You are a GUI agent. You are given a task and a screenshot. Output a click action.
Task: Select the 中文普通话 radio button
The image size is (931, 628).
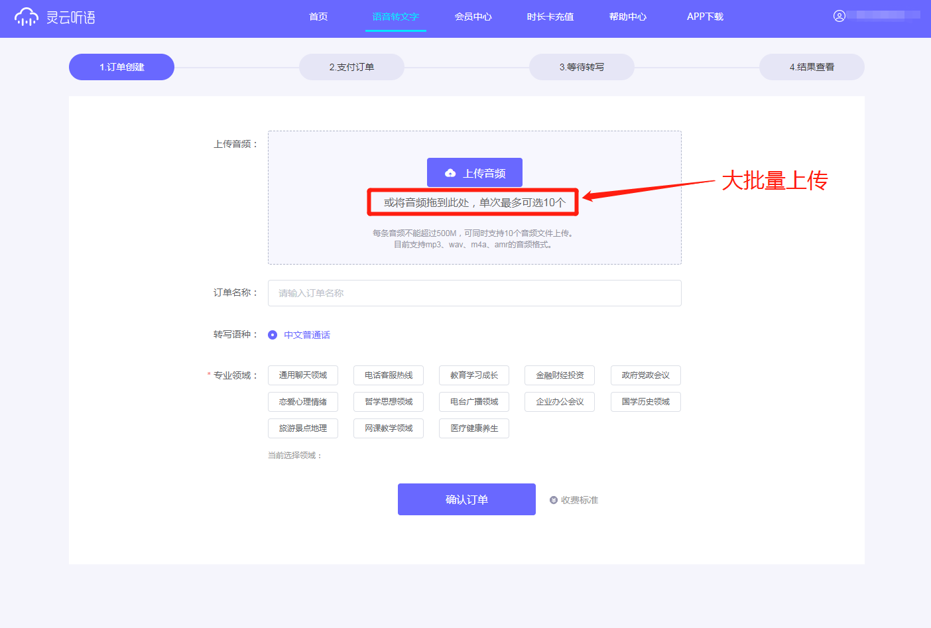coord(273,335)
